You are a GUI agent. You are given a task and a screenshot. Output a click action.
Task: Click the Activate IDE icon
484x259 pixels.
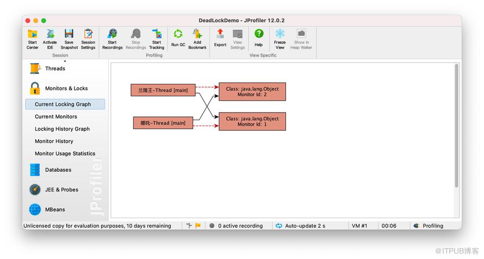[50, 34]
